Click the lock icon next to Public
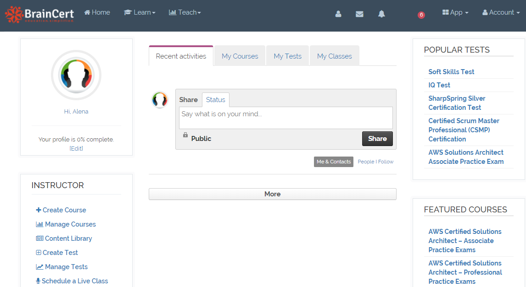 coord(185,135)
